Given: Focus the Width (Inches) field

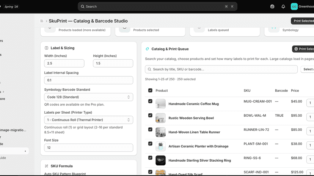Looking at the screenshot, I should (x=64, y=63).
